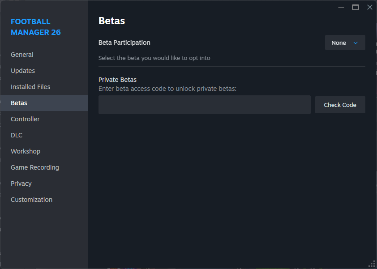This screenshot has width=377, height=269.
Task: Open the General settings tab
Action: (22, 55)
